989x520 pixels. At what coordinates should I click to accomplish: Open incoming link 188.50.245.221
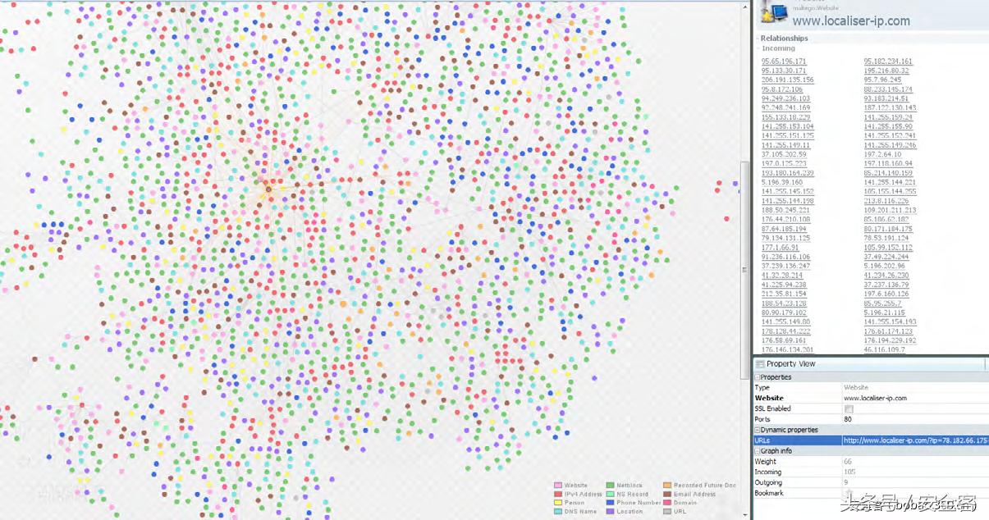[x=785, y=210]
